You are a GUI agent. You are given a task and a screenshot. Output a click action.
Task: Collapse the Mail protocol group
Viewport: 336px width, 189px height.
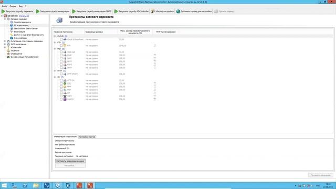pos(55,49)
